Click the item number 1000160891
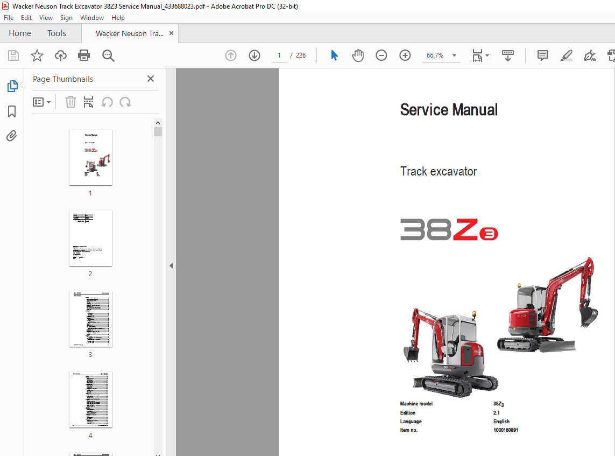 506,430
